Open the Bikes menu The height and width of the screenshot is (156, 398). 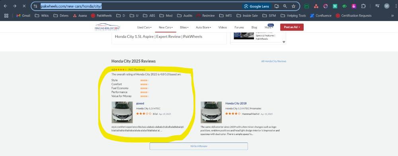pos(184,27)
